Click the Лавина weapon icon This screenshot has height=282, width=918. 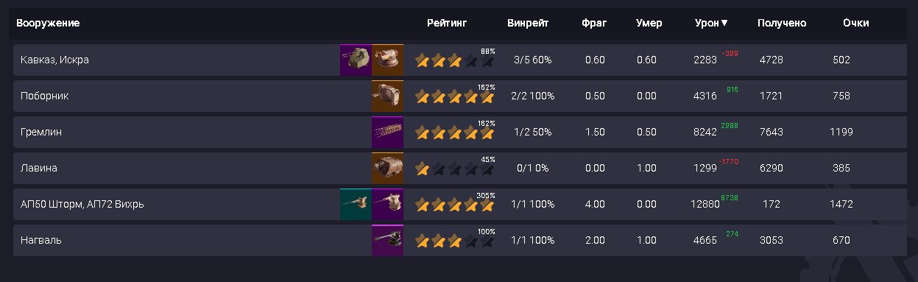pyautogui.click(x=387, y=168)
